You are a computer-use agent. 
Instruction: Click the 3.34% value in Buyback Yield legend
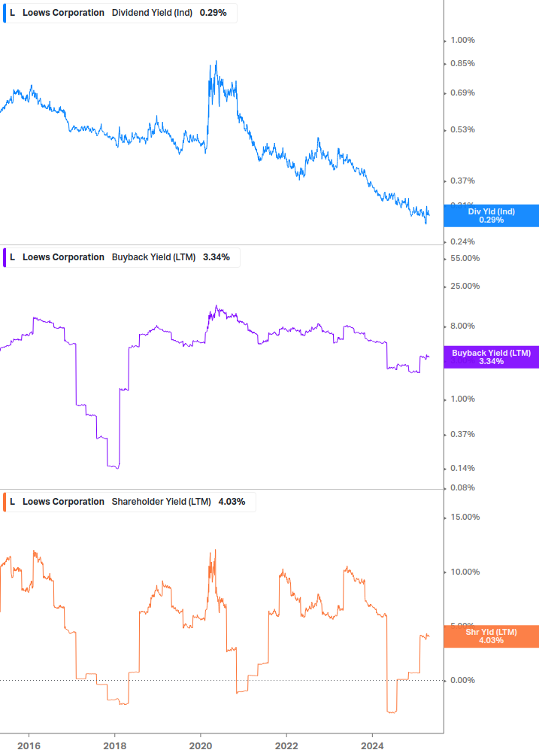click(217, 257)
